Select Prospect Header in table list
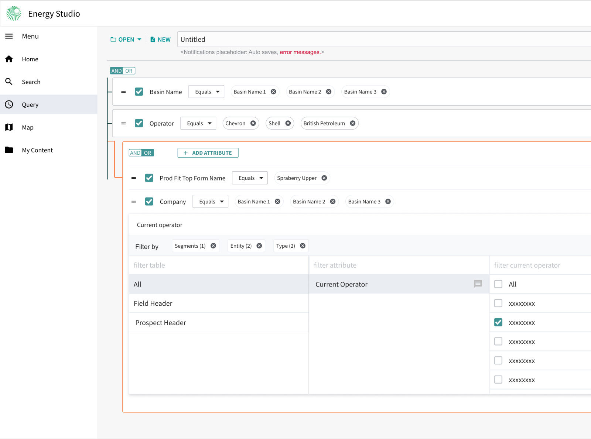This screenshot has width=591, height=439. pyautogui.click(x=219, y=322)
